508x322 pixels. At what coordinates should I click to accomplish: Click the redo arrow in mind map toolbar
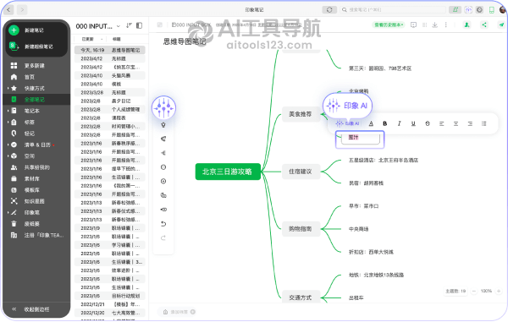[x=163, y=238]
